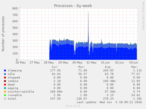Click the 'Max:' column header
The image size is (146, 109).
click(x=135, y=67)
